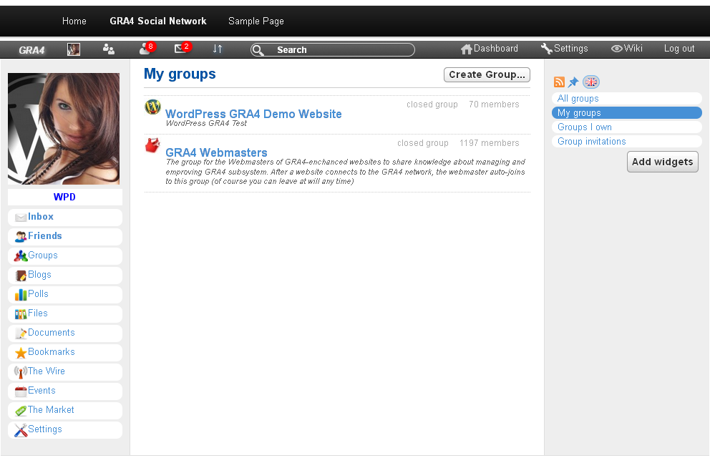The width and height of the screenshot is (710, 458).
Task: Click the 'My groups' page heading
Action: point(180,74)
